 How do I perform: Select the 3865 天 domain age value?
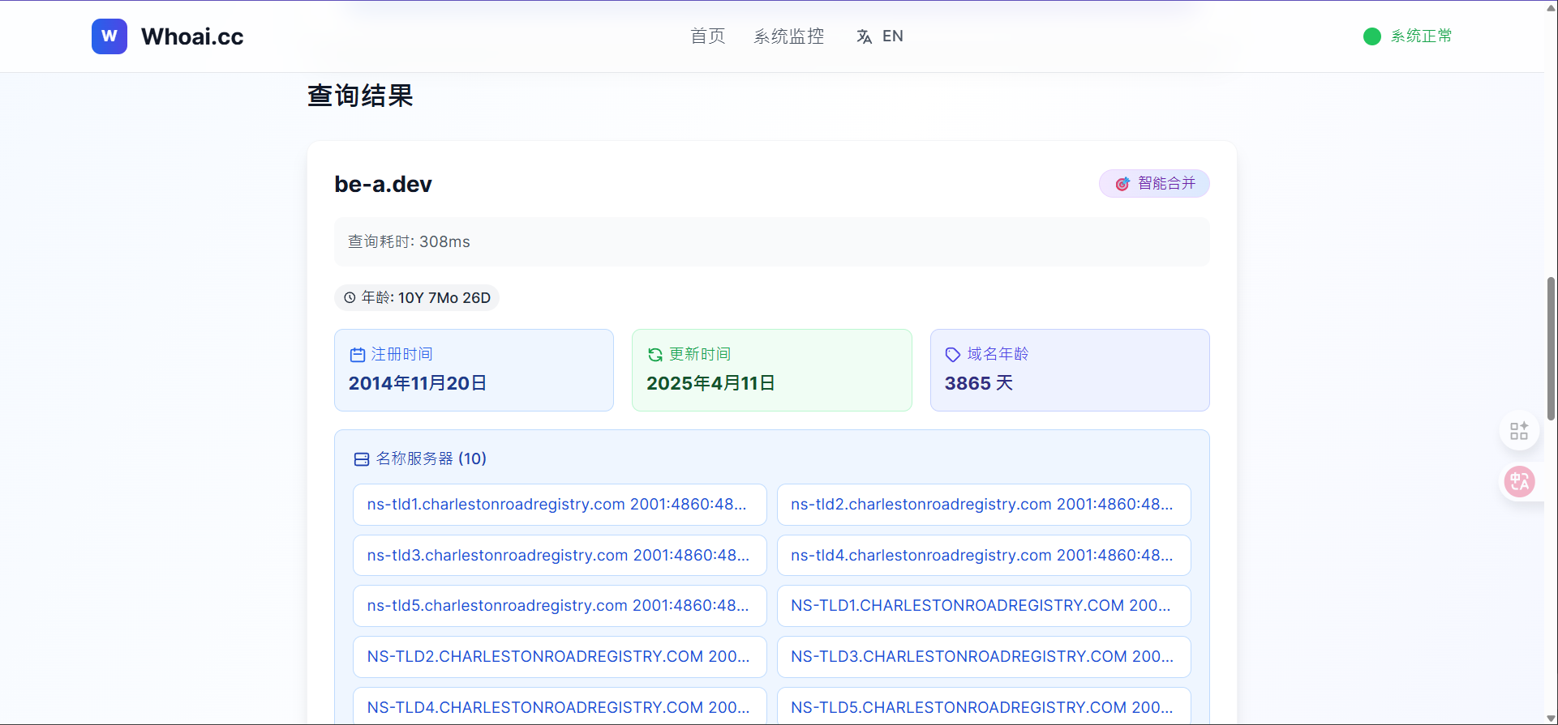pyautogui.click(x=979, y=383)
